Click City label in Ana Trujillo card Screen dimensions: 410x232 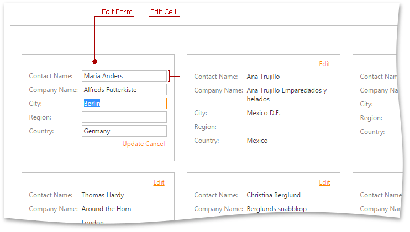coord(201,113)
